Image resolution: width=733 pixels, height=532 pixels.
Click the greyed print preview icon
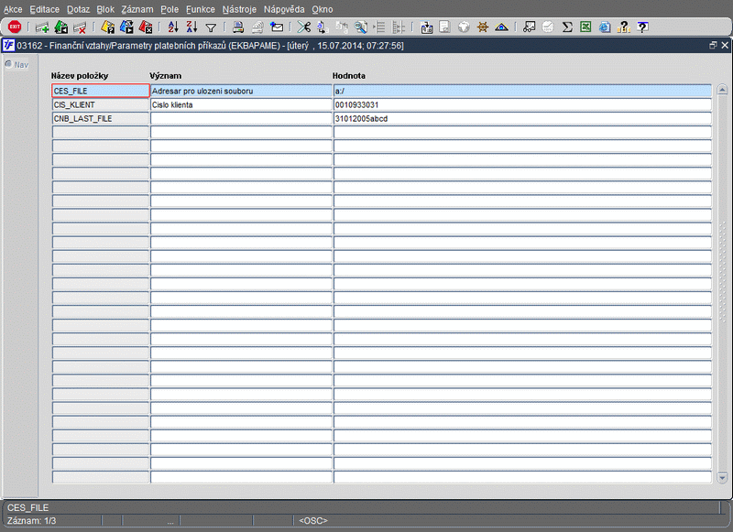tap(257, 27)
